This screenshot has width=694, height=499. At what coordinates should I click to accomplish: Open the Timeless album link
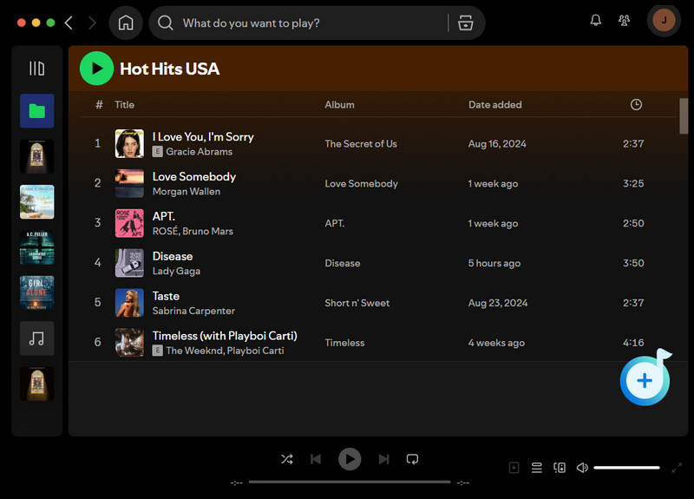coord(344,343)
